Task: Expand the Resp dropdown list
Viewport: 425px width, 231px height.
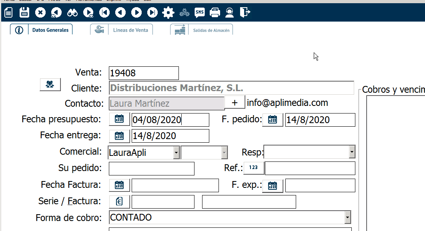Action: click(x=352, y=152)
